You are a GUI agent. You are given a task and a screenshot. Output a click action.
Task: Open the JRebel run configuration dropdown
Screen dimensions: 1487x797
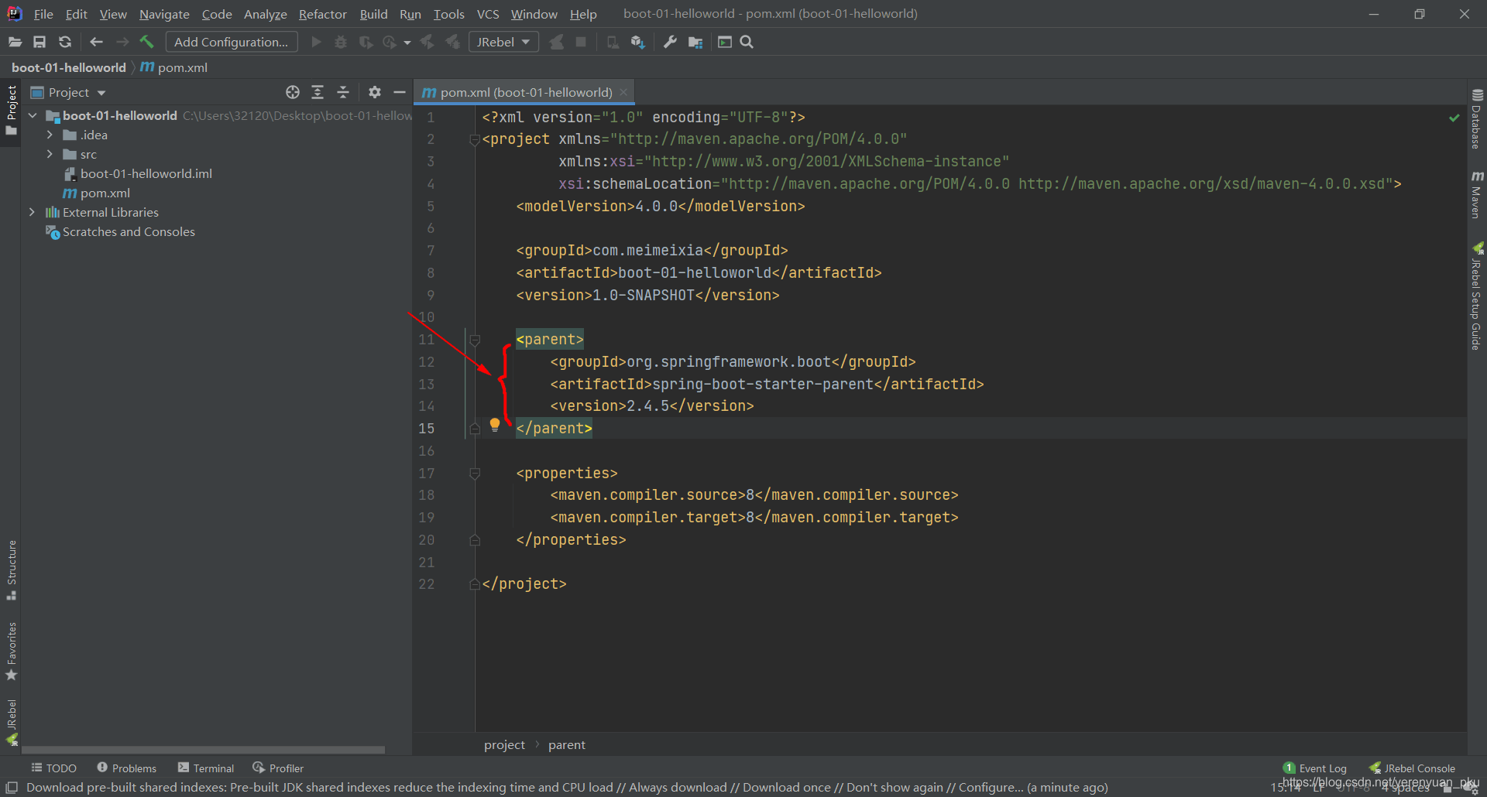(503, 42)
